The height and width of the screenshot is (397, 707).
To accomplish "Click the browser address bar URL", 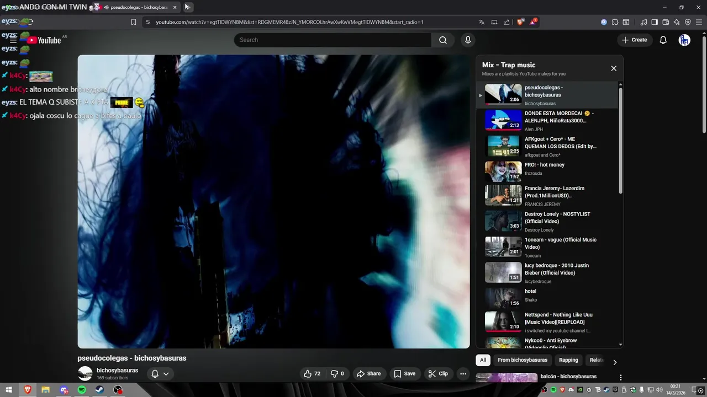I will click(x=289, y=22).
